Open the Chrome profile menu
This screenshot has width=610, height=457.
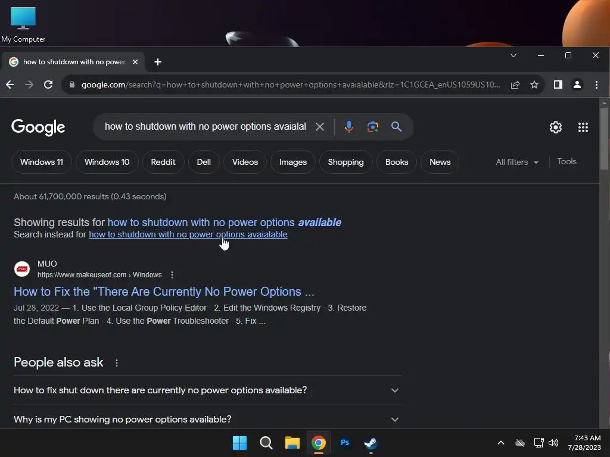pos(577,84)
